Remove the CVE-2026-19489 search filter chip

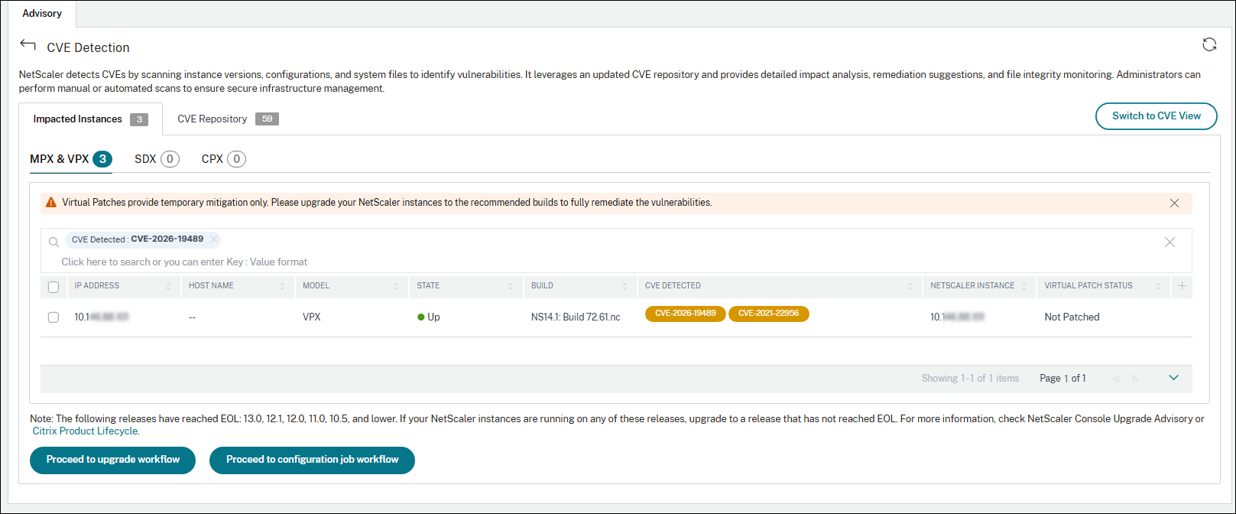214,239
